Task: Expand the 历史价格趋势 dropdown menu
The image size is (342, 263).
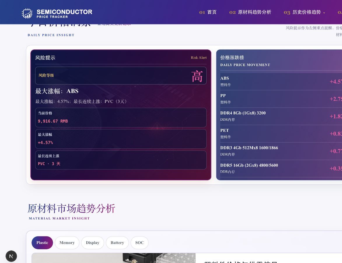Action: 304,12
